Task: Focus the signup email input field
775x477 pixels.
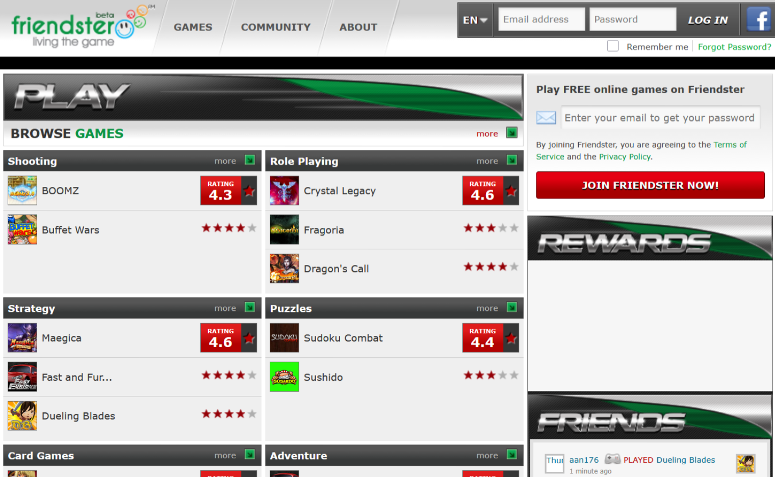Action: coord(661,118)
